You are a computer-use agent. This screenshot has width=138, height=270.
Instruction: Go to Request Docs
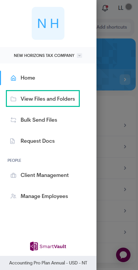[x=38, y=141]
